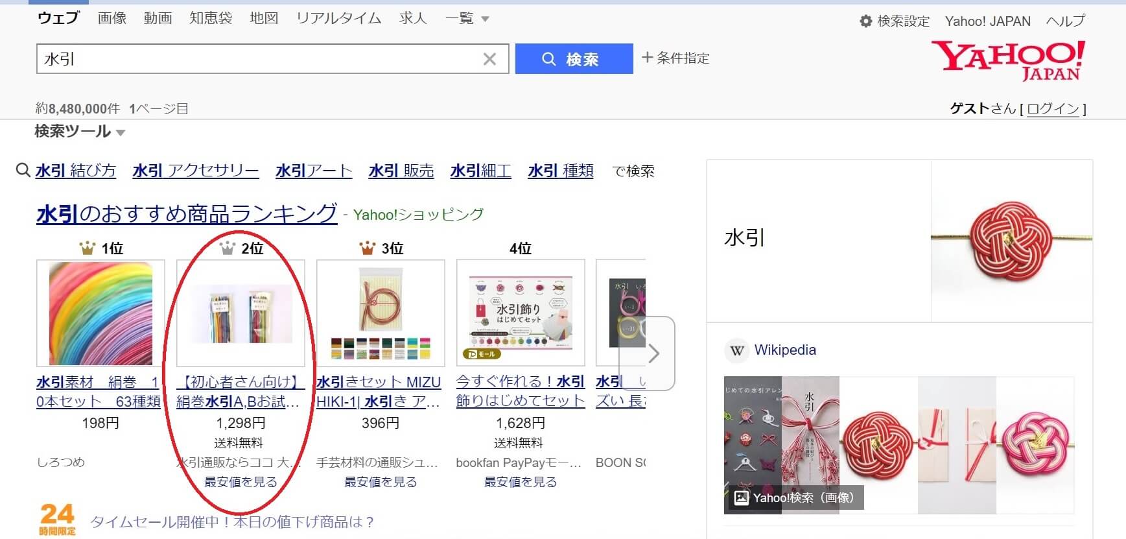Open the 地図 tab
Viewport: 1126px width, 539px height.
[x=264, y=18]
